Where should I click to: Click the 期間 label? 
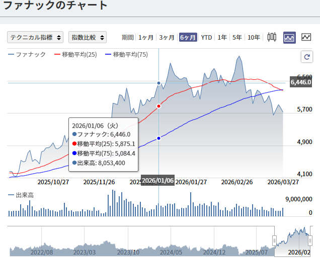128,38
